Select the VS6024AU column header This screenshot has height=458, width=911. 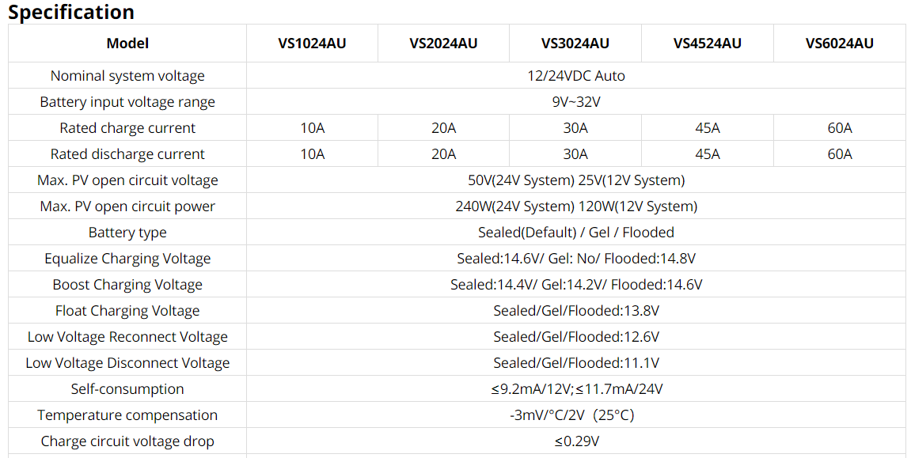[x=840, y=44]
